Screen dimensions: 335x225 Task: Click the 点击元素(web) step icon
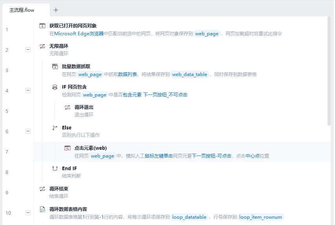click(x=67, y=148)
